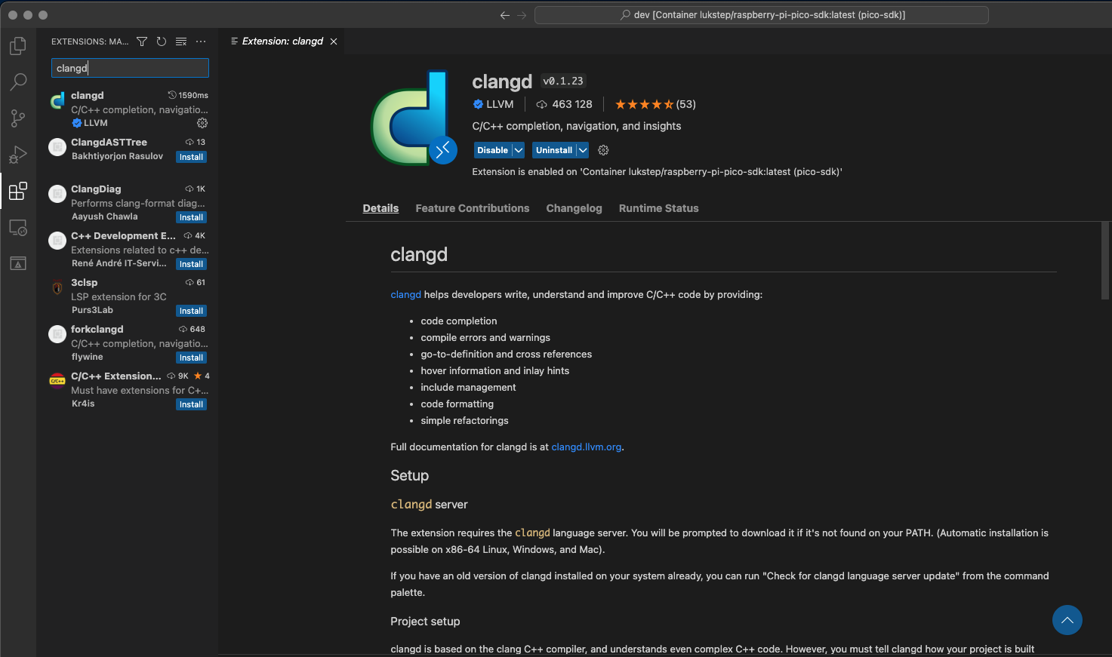
Task: Select clangd in the extensions list
Action: point(128,109)
